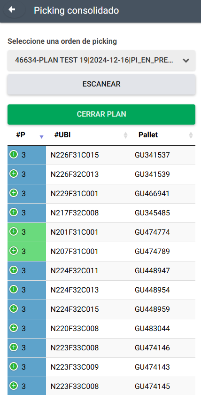Sort table by #UBI column
Screen dimensions: 201x395
(x=90, y=135)
